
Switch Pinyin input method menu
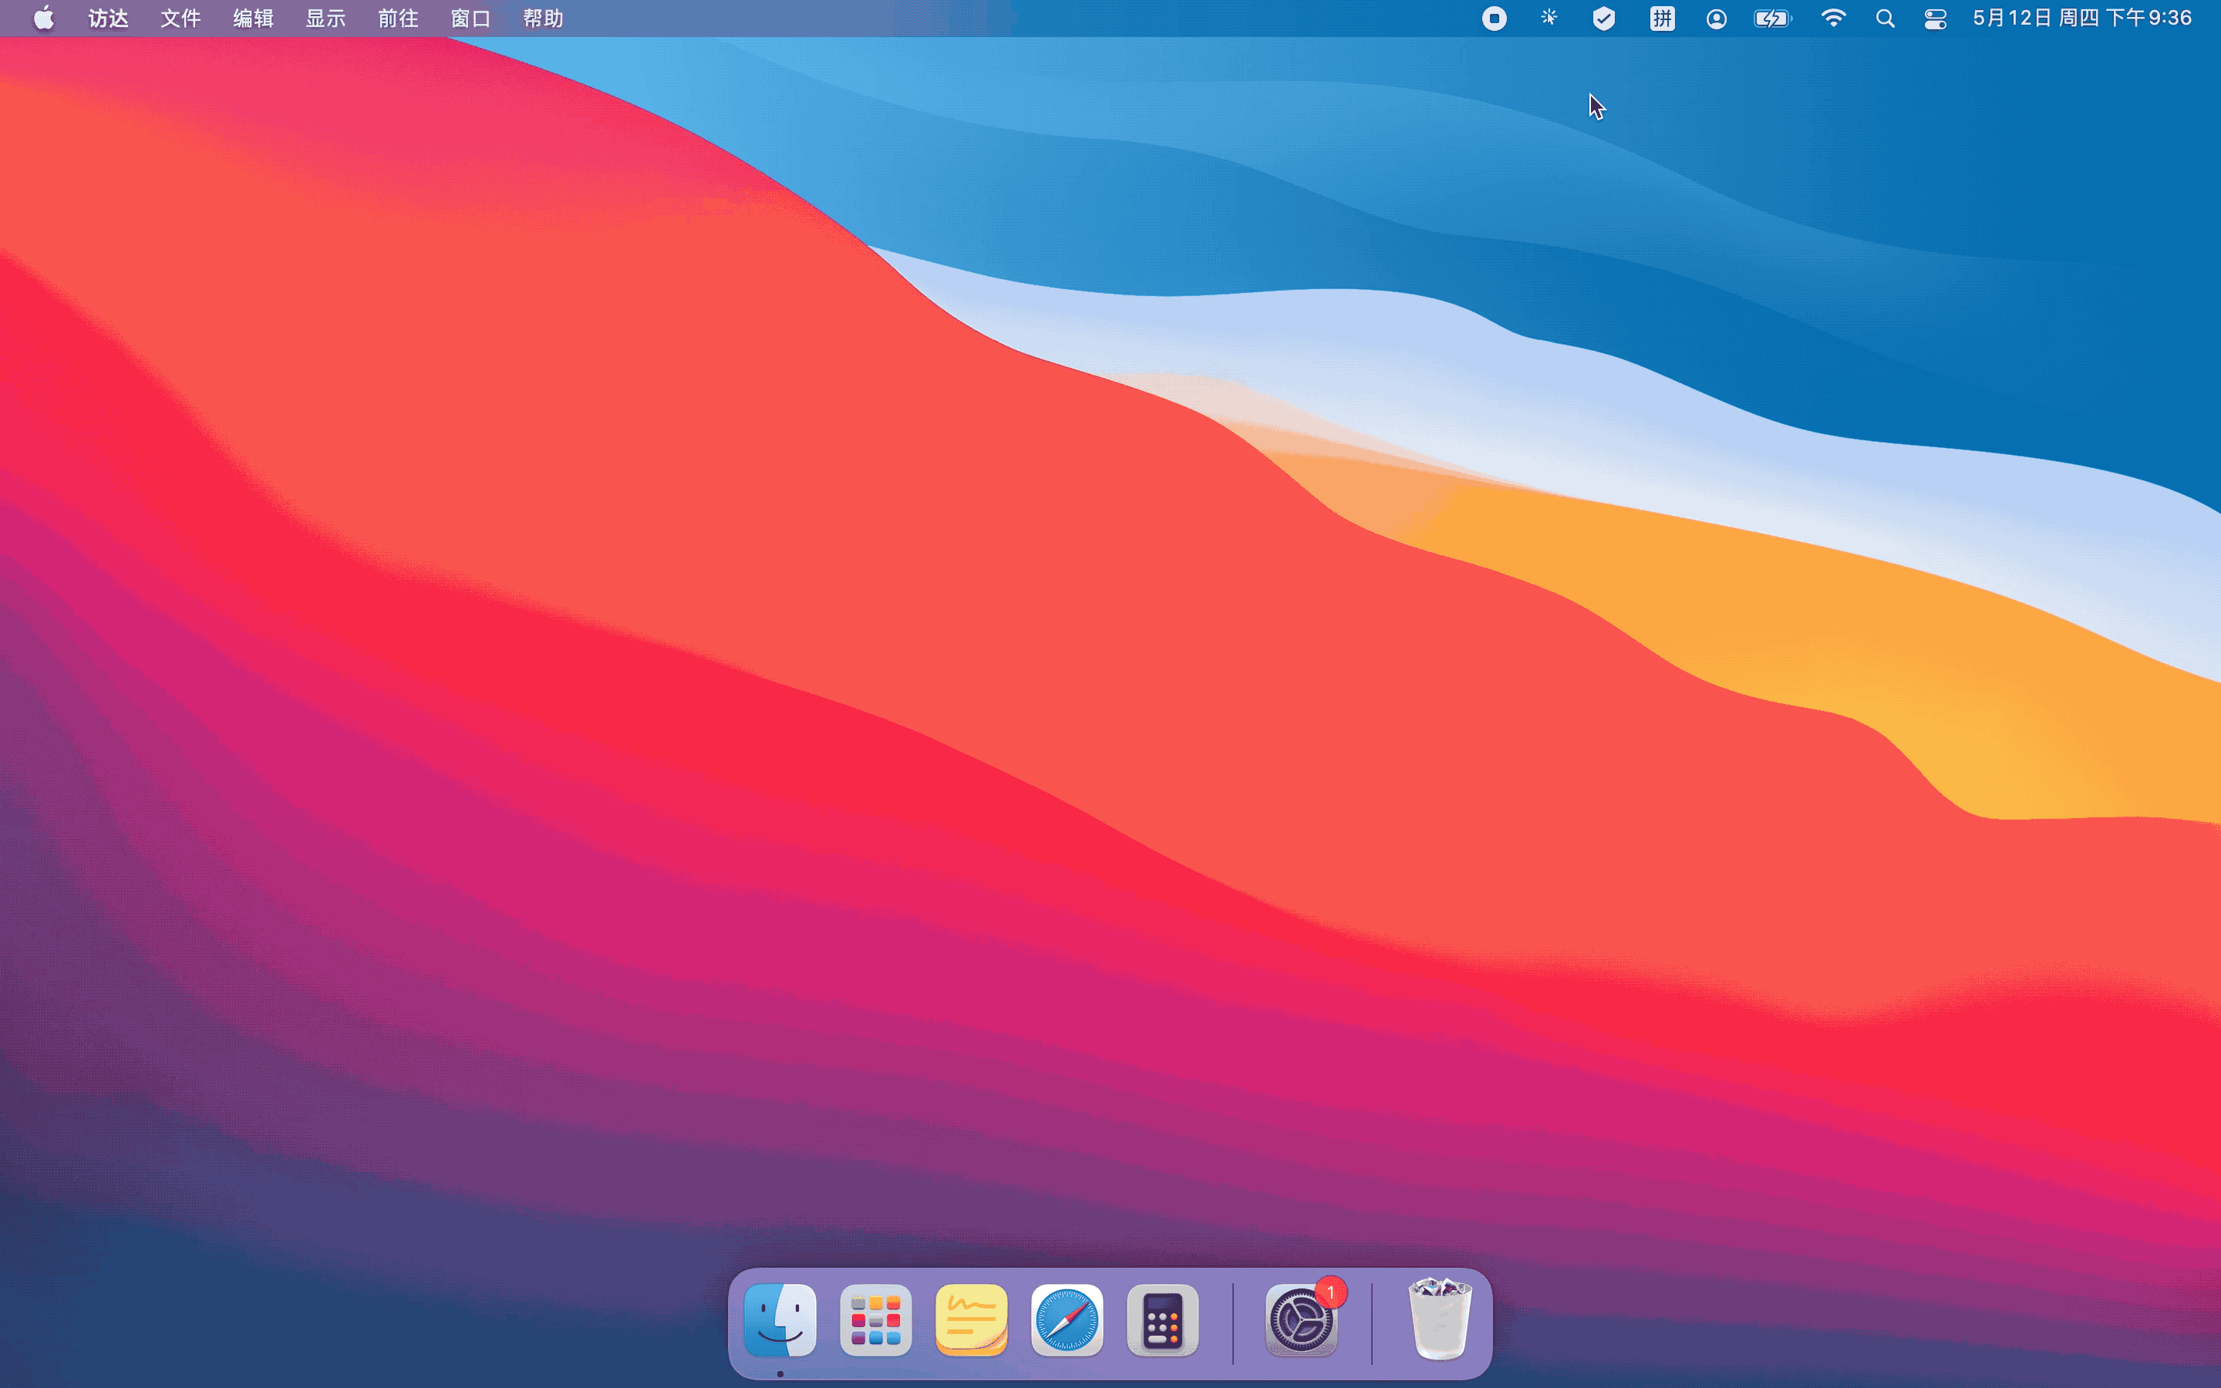click(1662, 19)
